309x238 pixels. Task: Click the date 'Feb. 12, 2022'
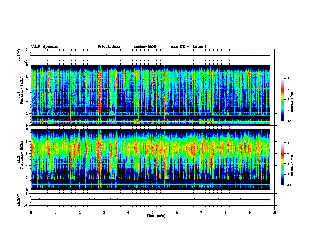coord(109,47)
